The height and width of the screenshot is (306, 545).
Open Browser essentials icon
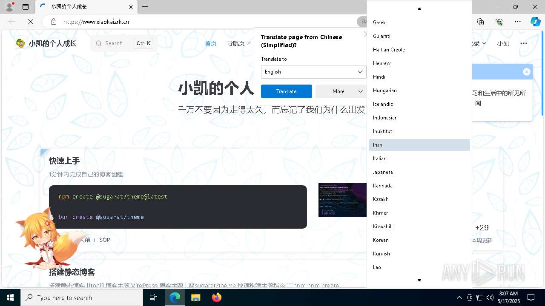(499, 22)
